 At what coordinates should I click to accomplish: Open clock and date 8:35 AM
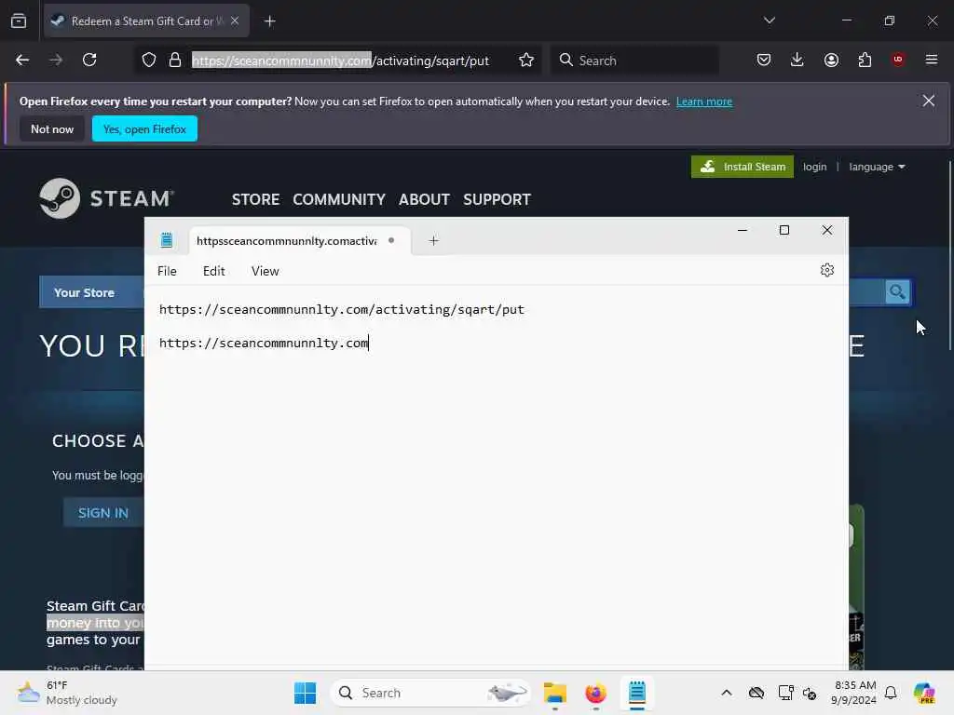(854, 693)
